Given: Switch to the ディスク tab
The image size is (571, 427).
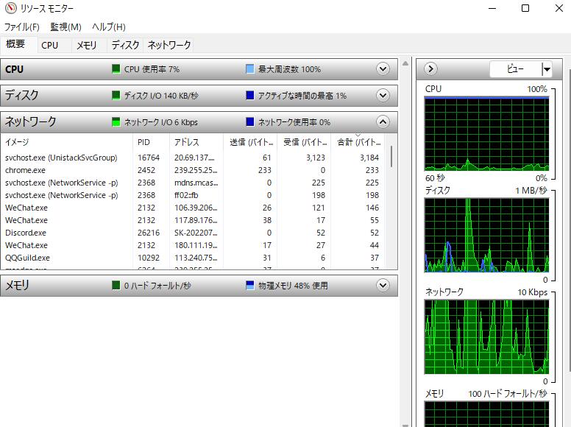Looking at the screenshot, I should coord(125,45).
